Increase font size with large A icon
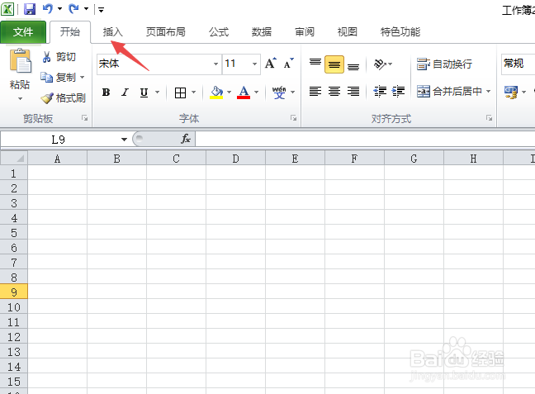 coord(271,63)
